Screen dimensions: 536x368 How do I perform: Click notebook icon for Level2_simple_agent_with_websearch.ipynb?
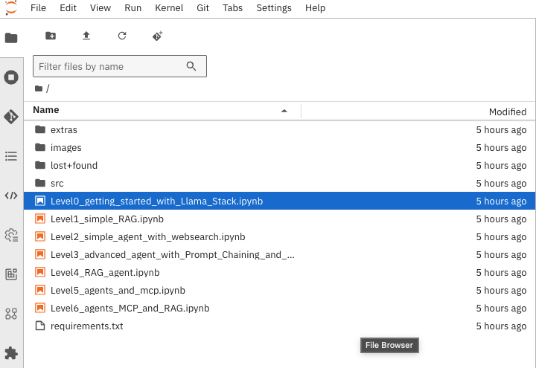(x=40, y=236)
